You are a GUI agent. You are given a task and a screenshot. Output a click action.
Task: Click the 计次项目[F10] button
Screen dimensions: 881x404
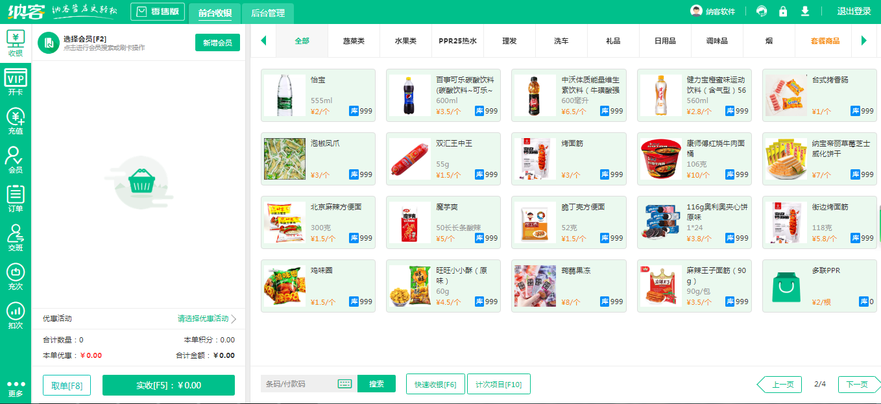499,384
